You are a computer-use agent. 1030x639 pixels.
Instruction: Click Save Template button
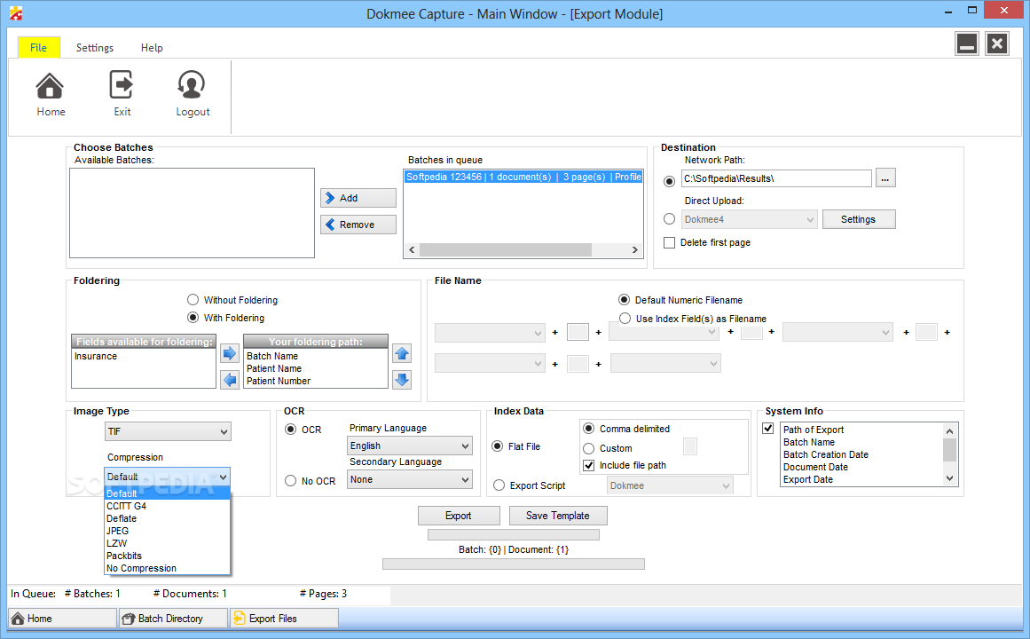click(558, 516)
